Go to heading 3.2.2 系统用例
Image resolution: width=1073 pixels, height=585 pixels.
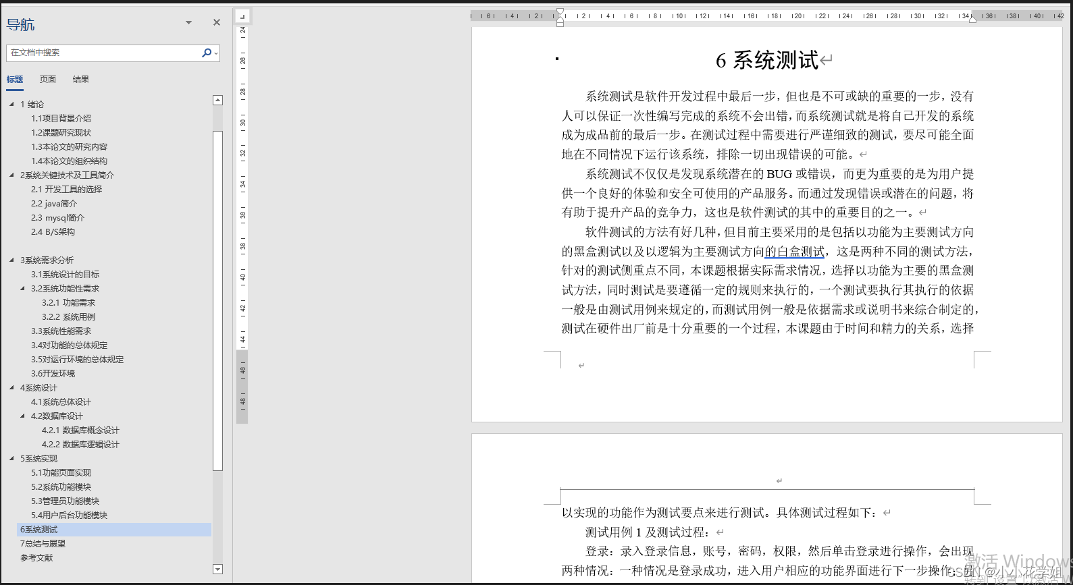(x=68, y=316)
